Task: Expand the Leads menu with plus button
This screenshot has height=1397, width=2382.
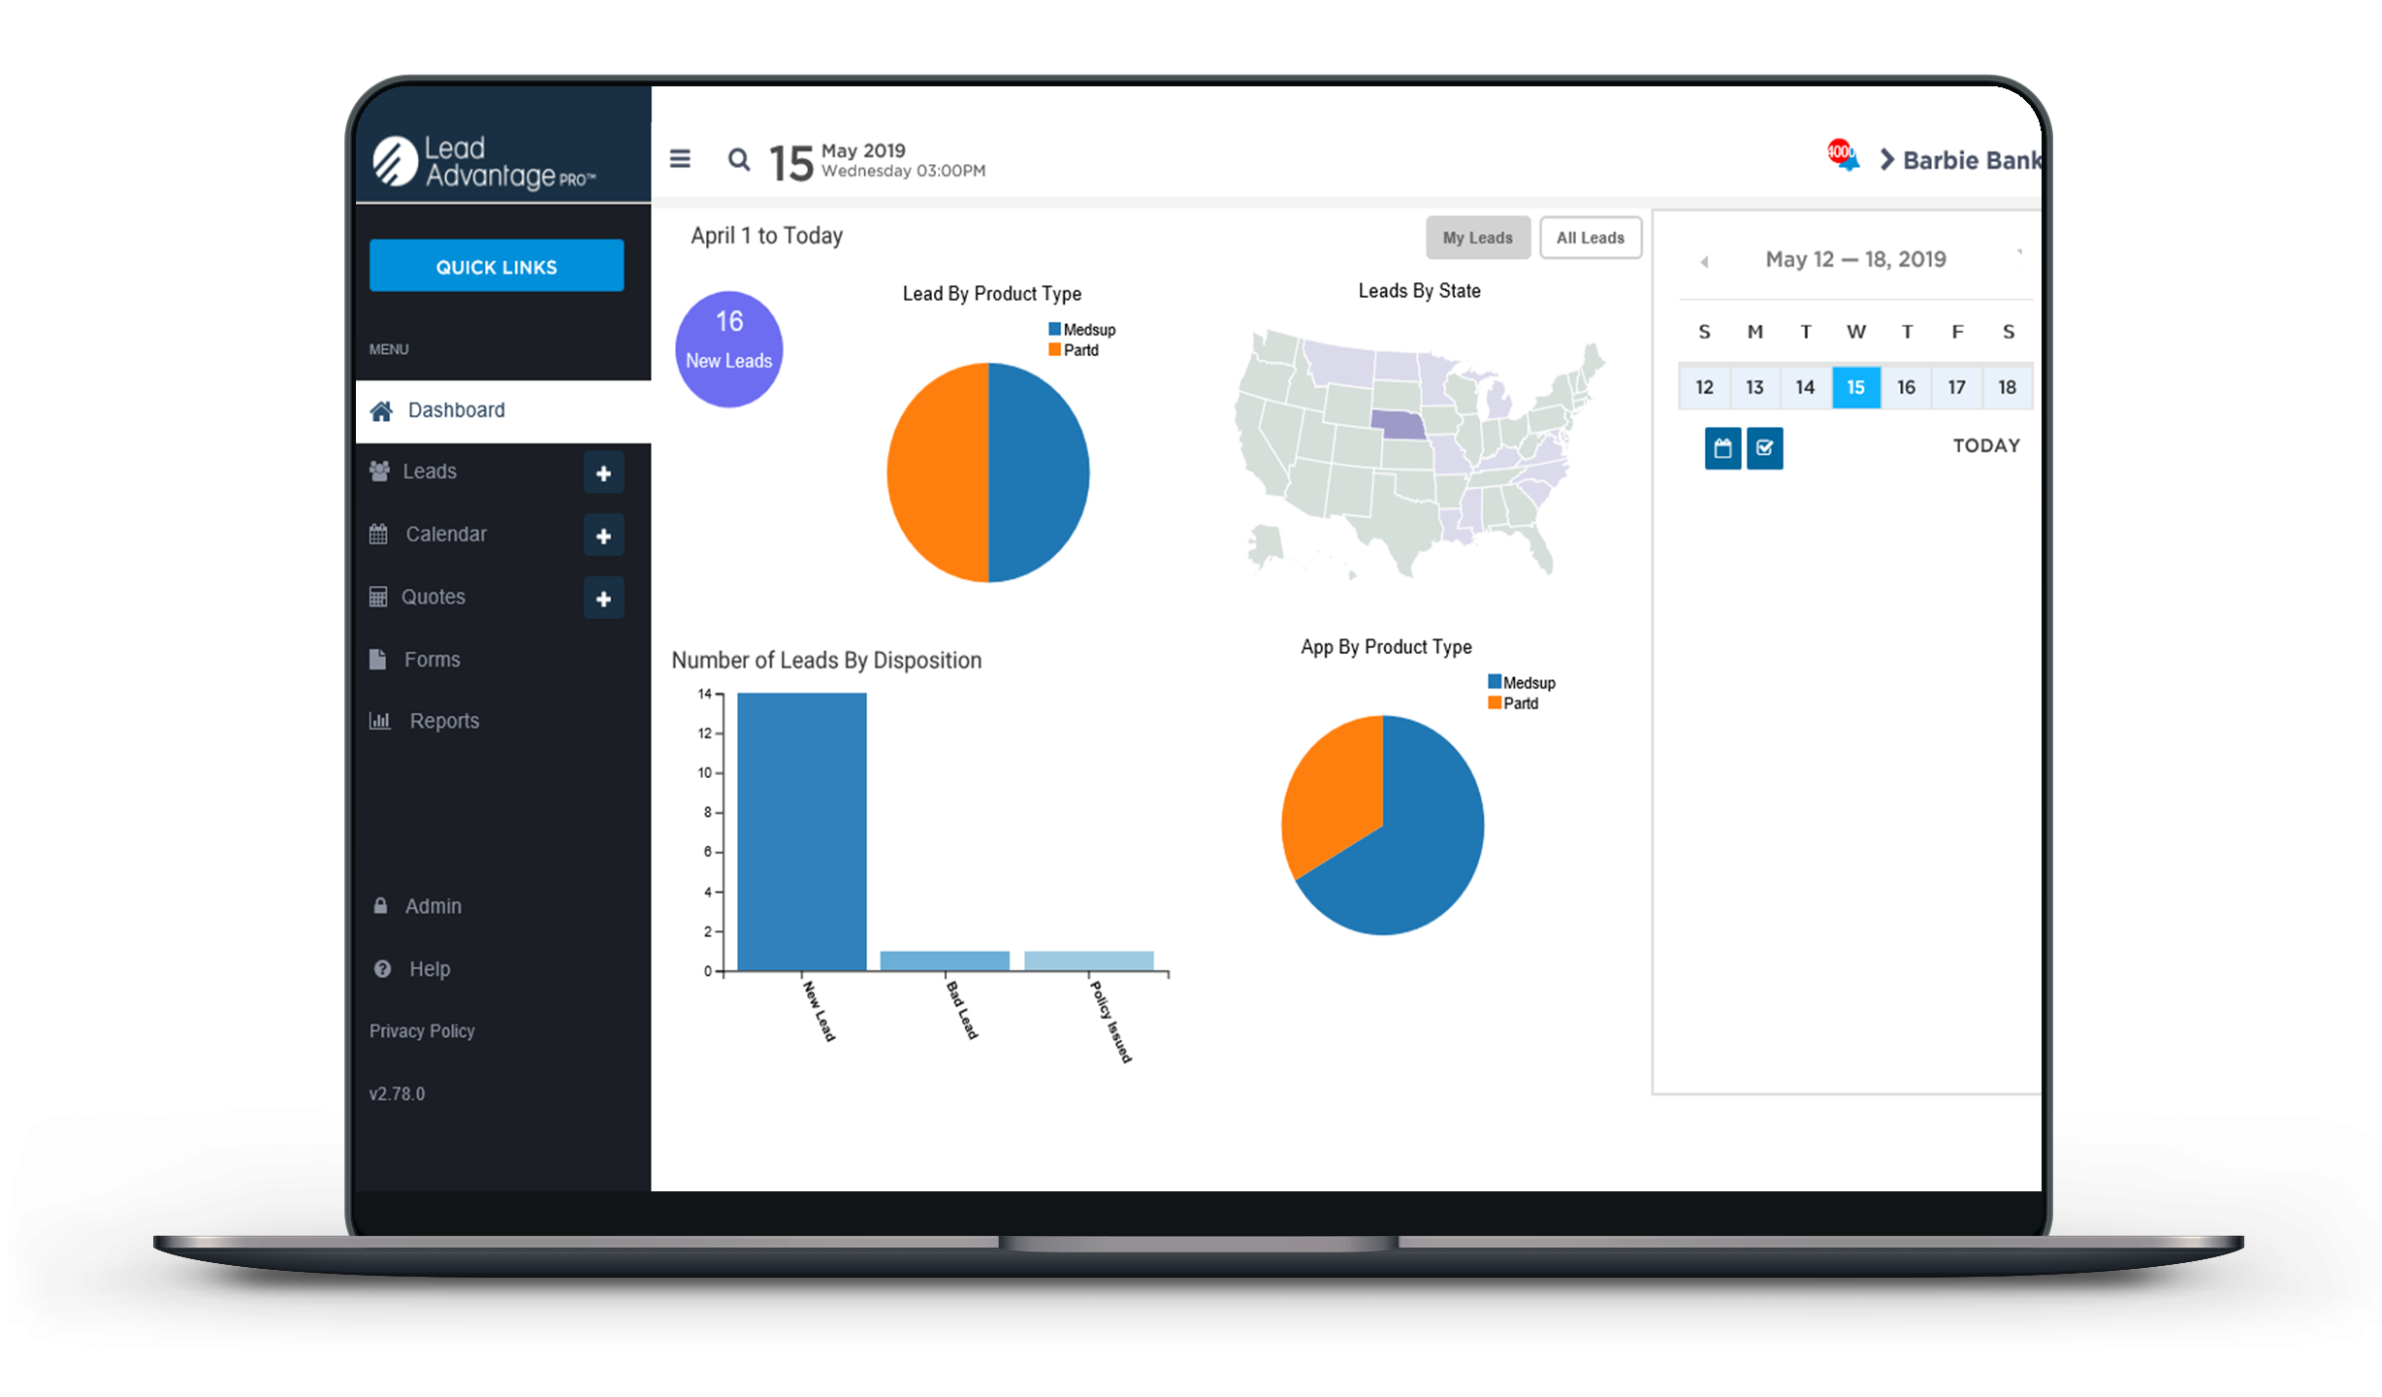Action: click(601, 471)
